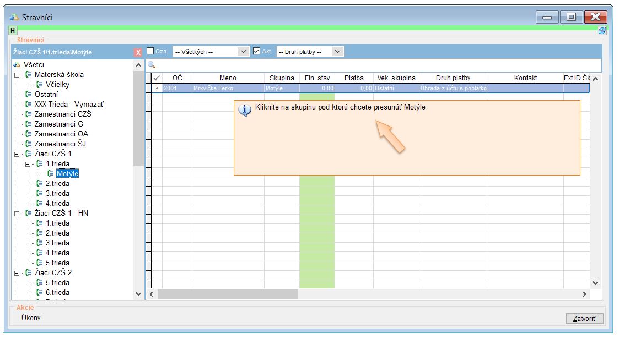Sort by the Meno column header

[x=228, y=78]
